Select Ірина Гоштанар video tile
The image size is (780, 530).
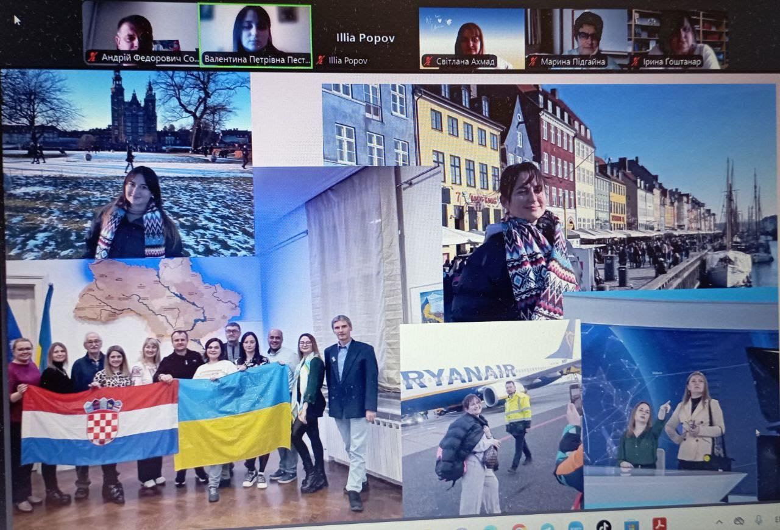(678, 39)
